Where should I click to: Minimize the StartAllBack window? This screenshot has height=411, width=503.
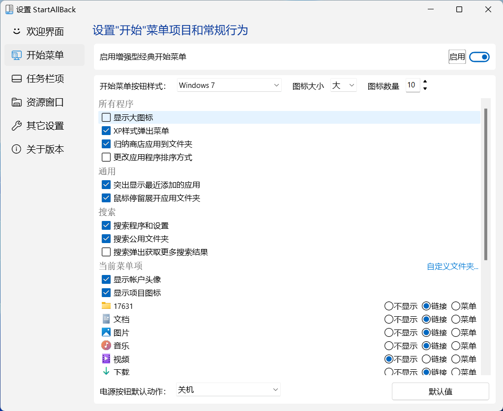click(431, 9)
